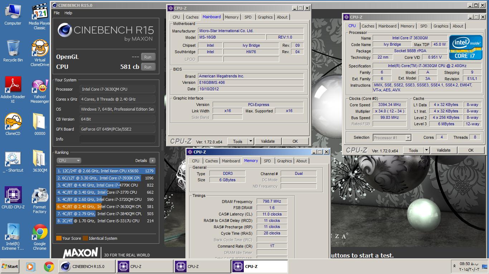Open Cinebench Help menu
Image resolution: width=489 pixels, height=274 pixels.
coord(68,13)
